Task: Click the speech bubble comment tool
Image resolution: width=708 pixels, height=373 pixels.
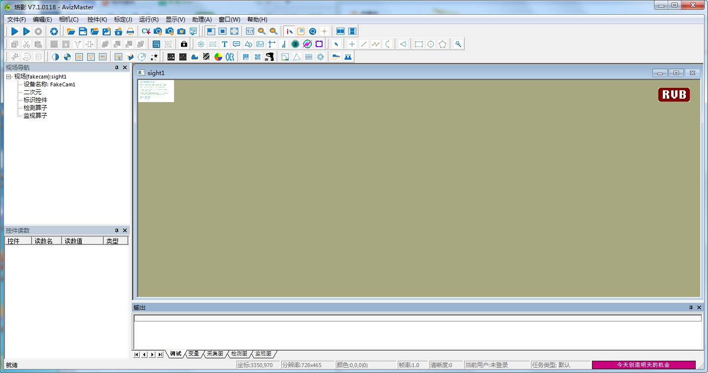Action: 236,44
